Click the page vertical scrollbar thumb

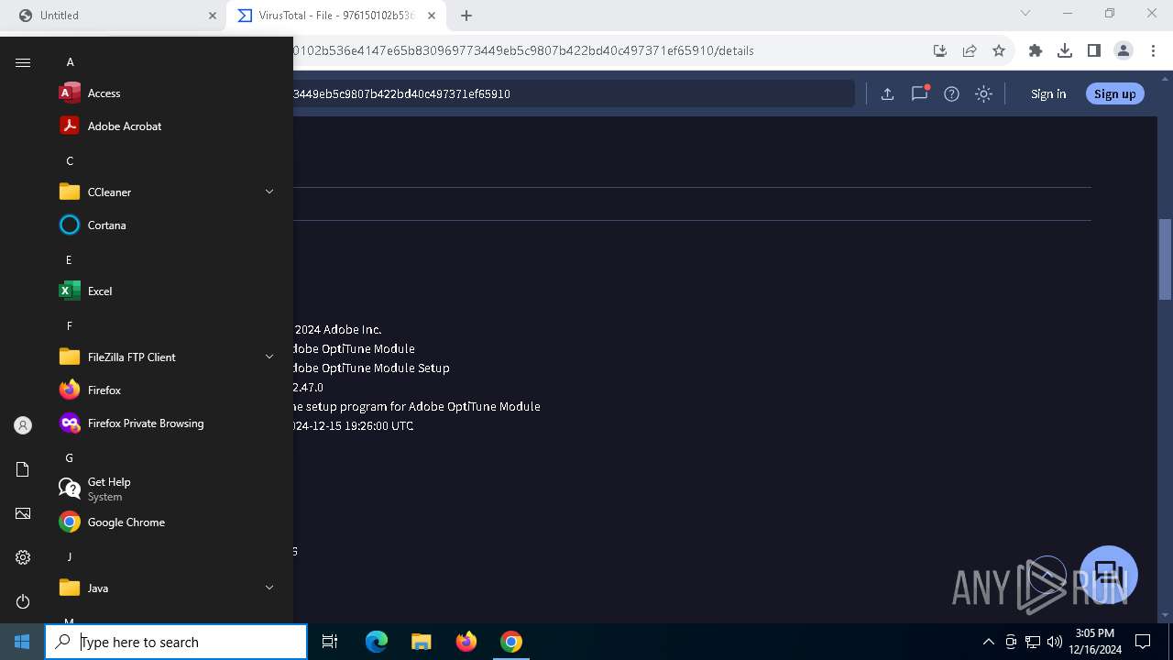click(1165, 259)
